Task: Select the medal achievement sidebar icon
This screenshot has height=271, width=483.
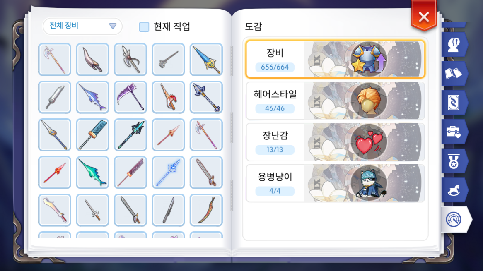Action: 454,161
